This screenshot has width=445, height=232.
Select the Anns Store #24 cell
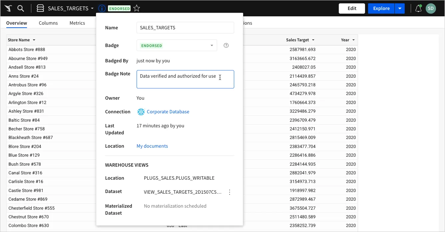(x=23, y=76)
